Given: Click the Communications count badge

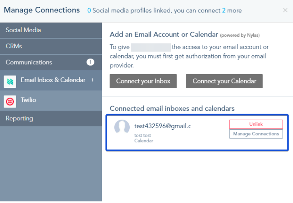Looking at the screenshot, I should [x=90, y=62].
